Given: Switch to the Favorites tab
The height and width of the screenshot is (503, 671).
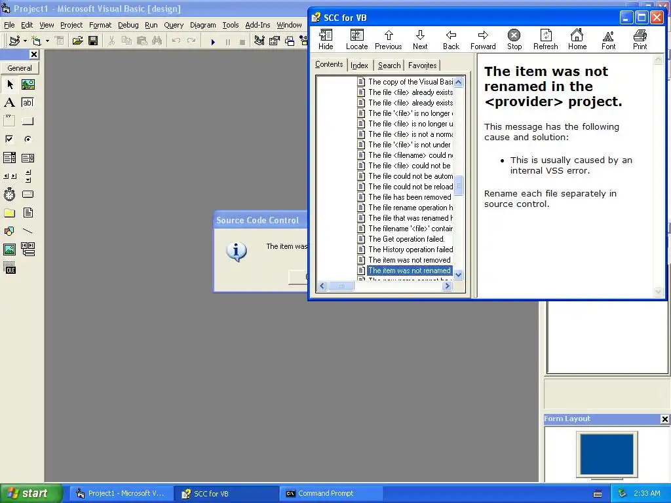Looking at the screenshot, I should pos(423,65).
